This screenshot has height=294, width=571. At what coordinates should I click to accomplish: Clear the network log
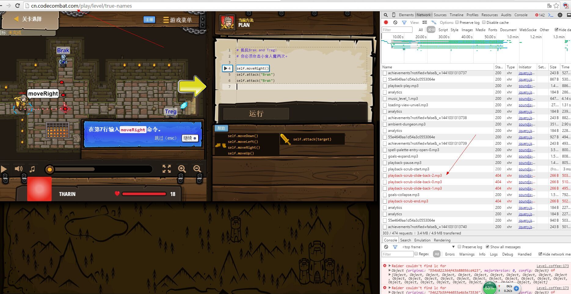(395, 22)
